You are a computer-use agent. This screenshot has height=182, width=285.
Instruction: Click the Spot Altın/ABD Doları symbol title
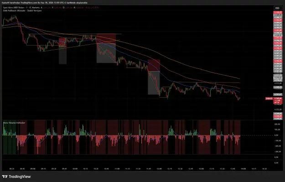(x=14, y=8)
